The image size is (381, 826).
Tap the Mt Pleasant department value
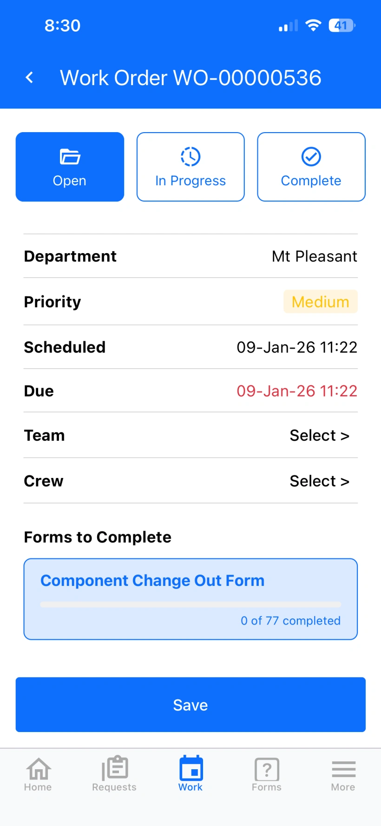[x=315, y=256]
